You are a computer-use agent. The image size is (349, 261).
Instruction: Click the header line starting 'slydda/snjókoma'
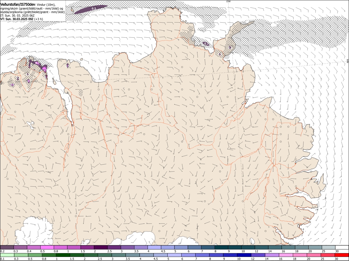coord(32,12)
